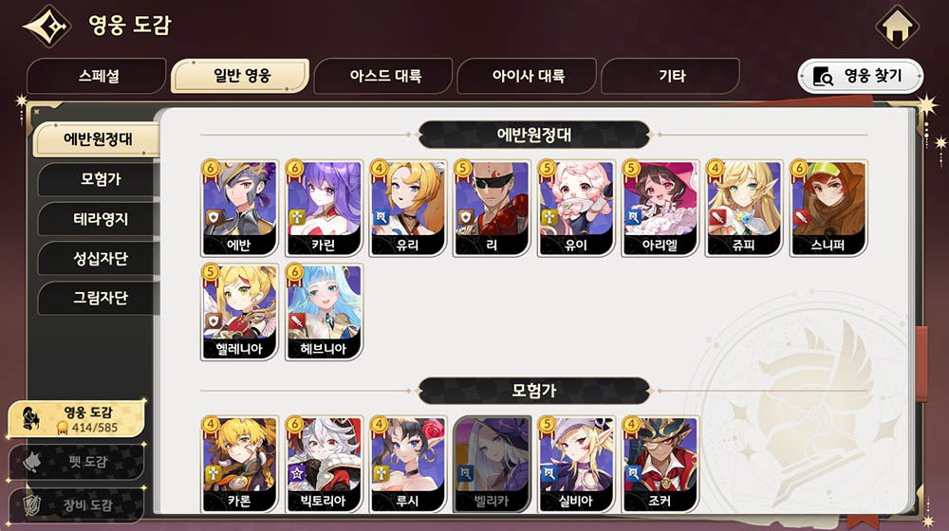Open the 펫 도감 pet collection
This screenshot has width=949, height=531.
(x=77, y=462)
